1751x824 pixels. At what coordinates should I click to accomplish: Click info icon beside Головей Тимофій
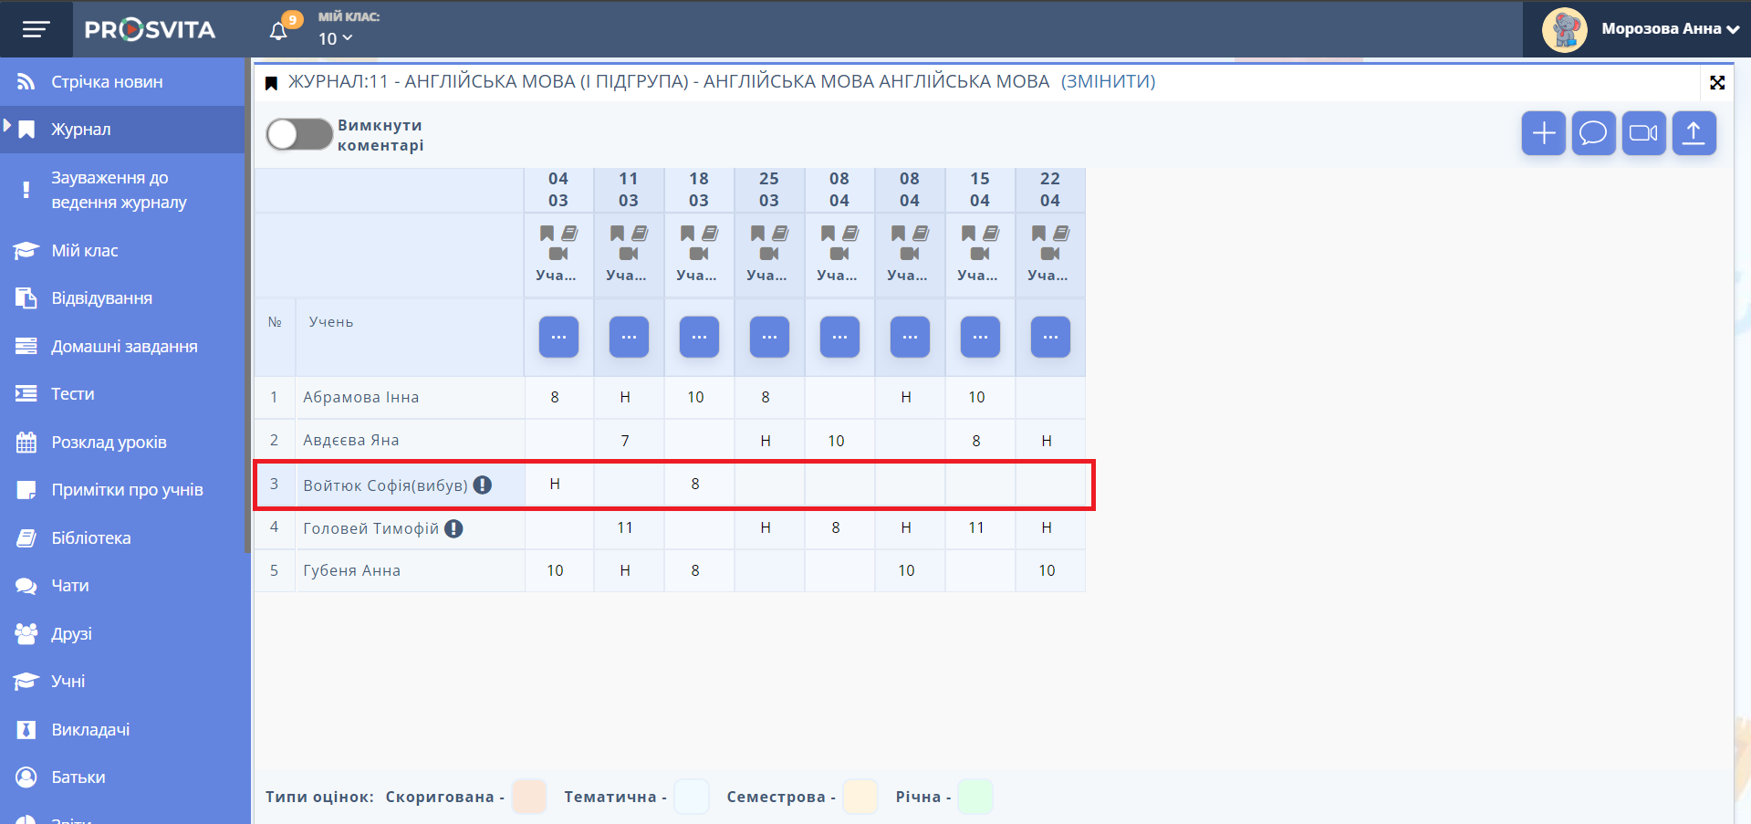click(453, 528)
